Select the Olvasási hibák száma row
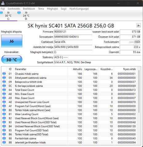The width and height of the screenshot is (143, 147). click(x=69, y=73)
